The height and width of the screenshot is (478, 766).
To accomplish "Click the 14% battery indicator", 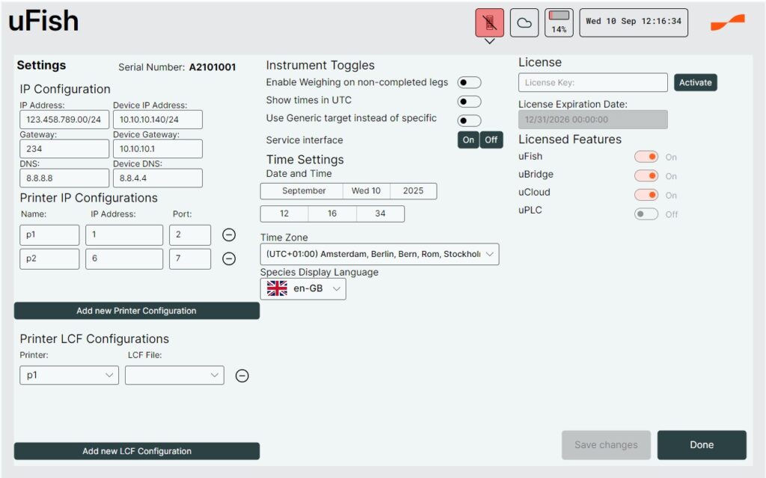I will click(x=559, y=23).
